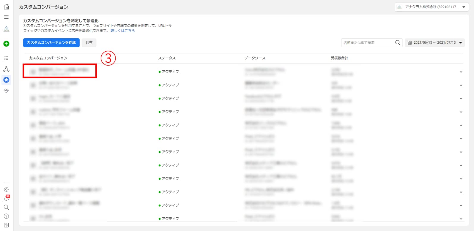This screenshot has width=474, height=231.
Task: Expand the first conversion row chevron
Action: 461,72
